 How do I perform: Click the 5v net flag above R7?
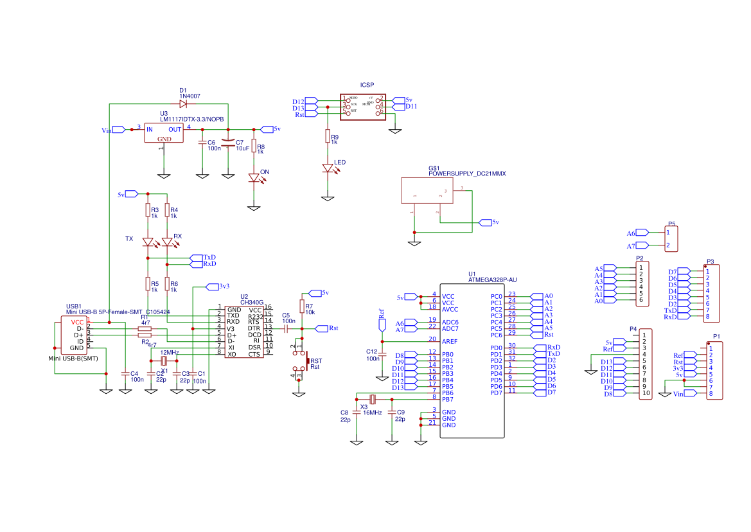tap(315, 293)
